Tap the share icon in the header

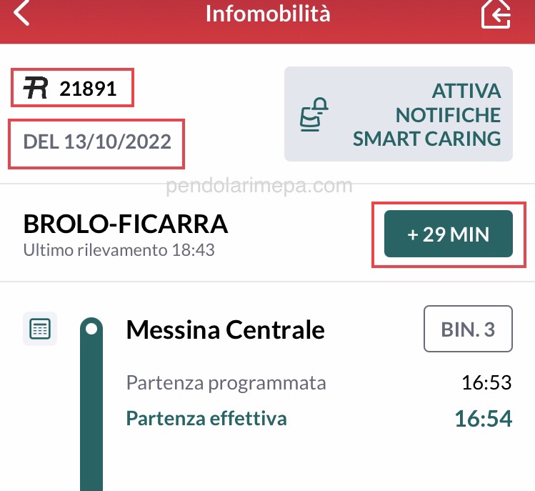coord(496,14)
